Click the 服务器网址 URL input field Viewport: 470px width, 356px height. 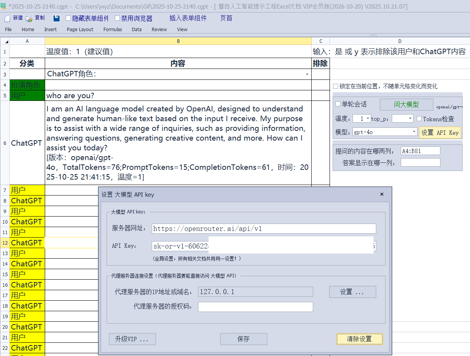(264, 229)
